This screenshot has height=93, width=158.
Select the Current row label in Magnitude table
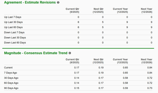(x=8, y=68)
